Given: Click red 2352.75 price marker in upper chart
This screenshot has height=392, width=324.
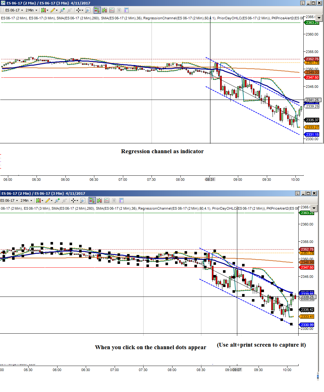Looking at the screenshot, I should pos(312,59).
